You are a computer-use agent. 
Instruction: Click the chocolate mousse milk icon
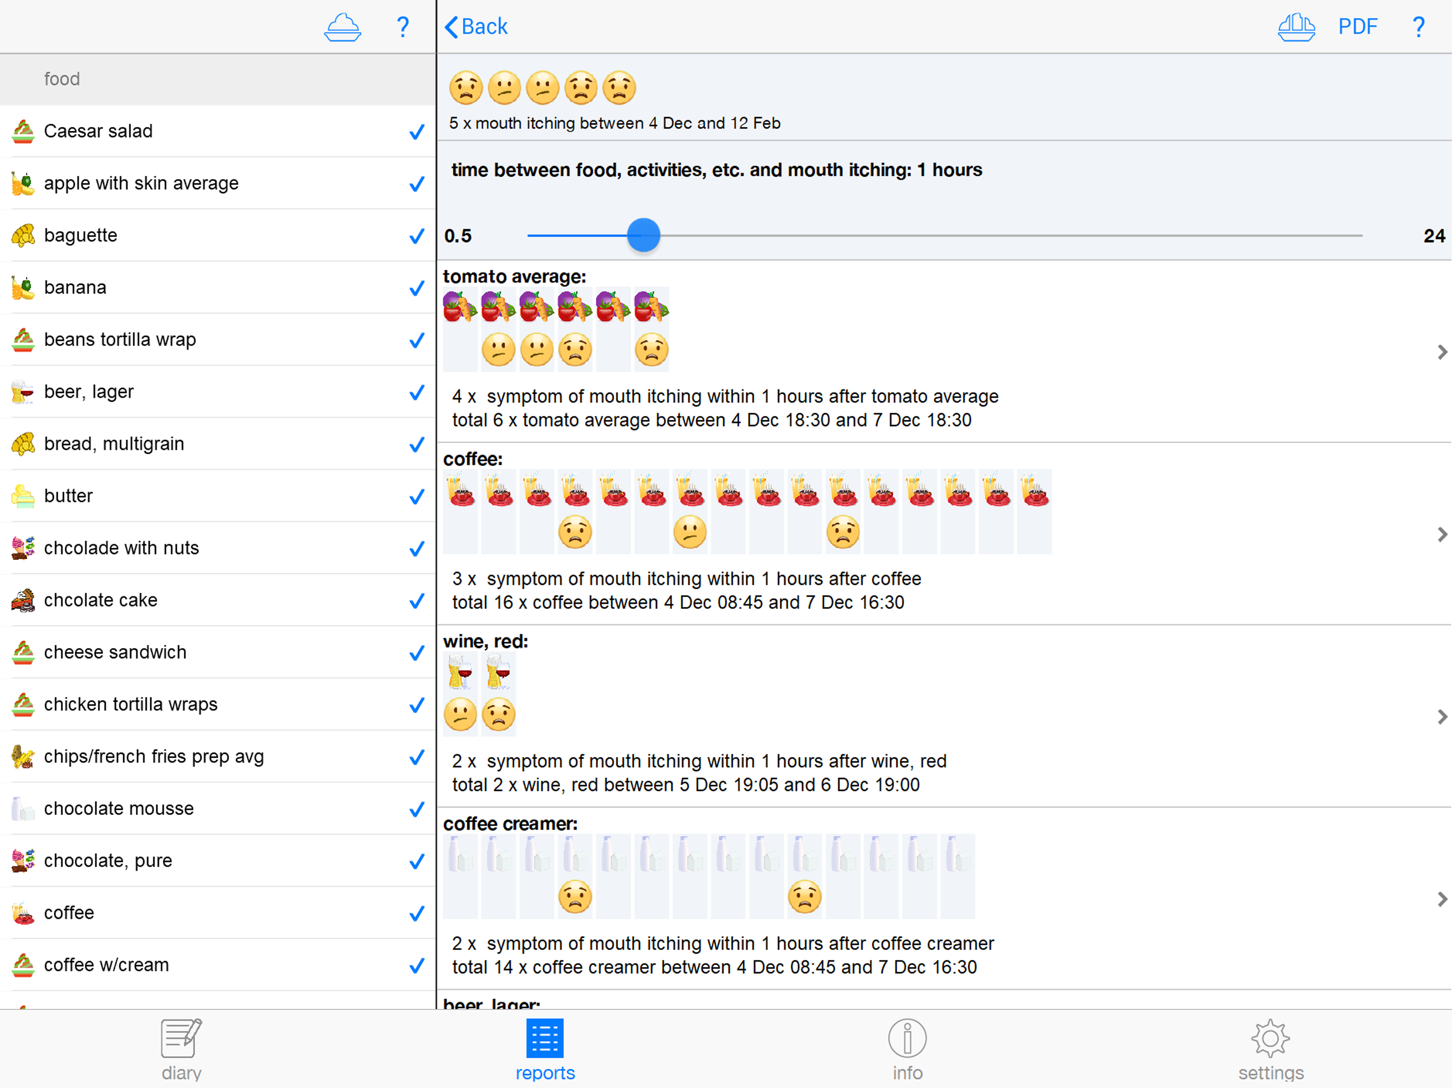coord(23,809)
